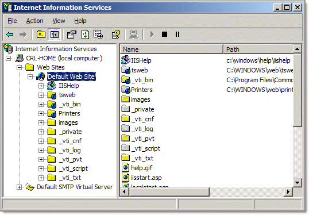Click the horizontal scroll right arrow
The image size is (309, 215).
[288, 192]
